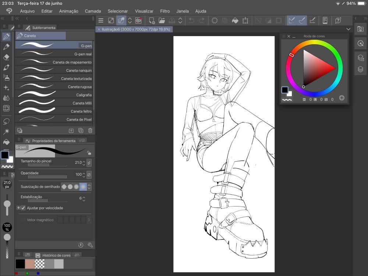Image resolution: width=368 pixels, height=276 pixels.
Task: Expand the canvas tab list chevron
Action: tap(348, 29)
